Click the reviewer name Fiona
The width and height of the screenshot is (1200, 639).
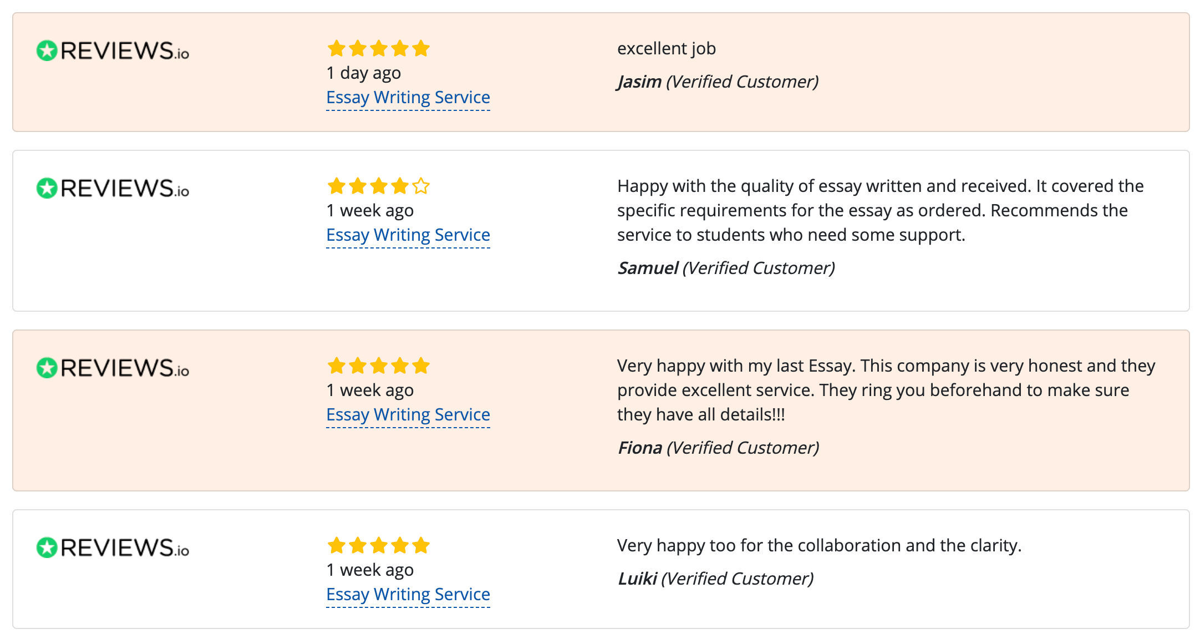640,448
